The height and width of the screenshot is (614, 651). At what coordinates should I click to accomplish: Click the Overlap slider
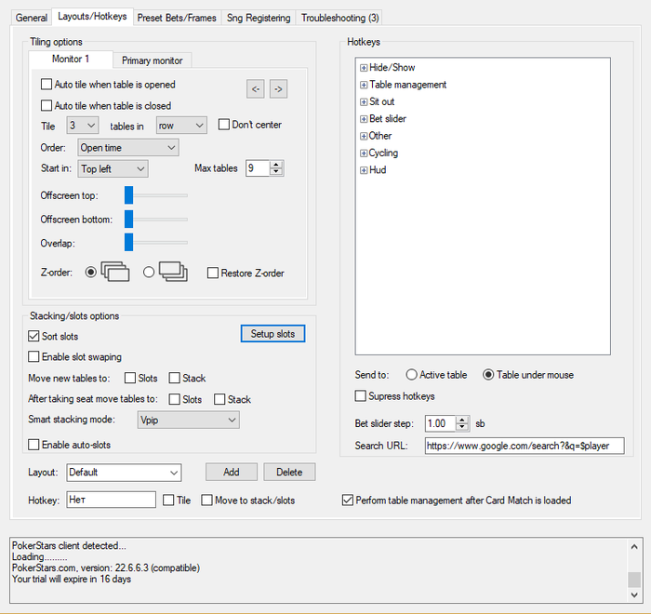(x=155, y=242)
